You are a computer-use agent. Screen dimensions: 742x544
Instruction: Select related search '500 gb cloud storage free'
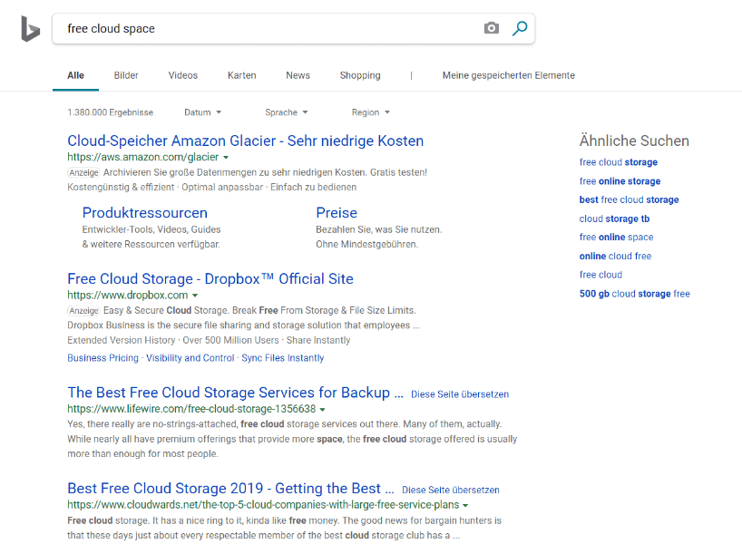635,294
